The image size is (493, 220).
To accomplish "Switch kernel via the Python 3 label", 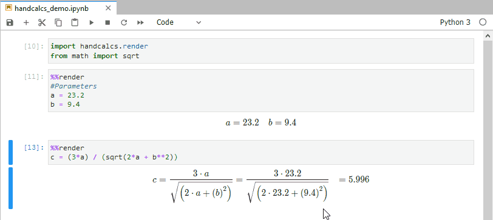I will point(455,22).
